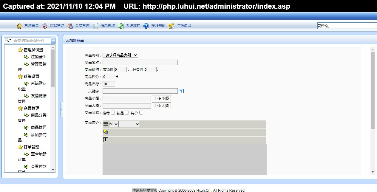Tick the 特价 checkbox
Screen dimensions: 377x192
141,113
